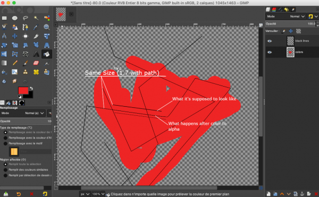Select the Move tool
The height and width of the screenshot is (197, 319).
click(x=15, y=36)
